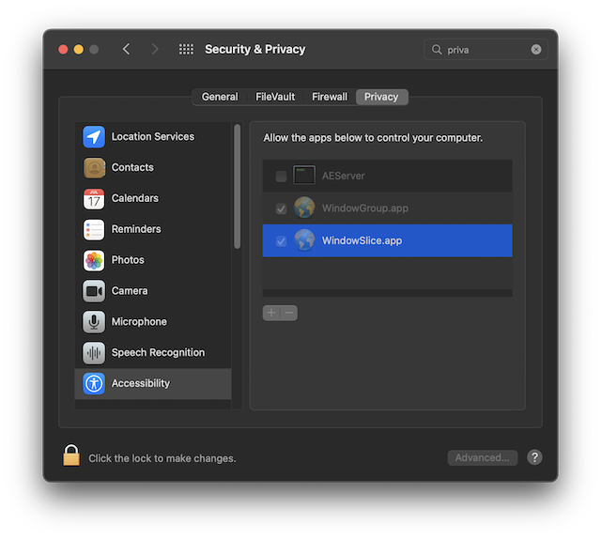The width and height of the screenshot is (601, 539).
Task: Switch to the Firewall tab
Action: [x=330, y=97]
